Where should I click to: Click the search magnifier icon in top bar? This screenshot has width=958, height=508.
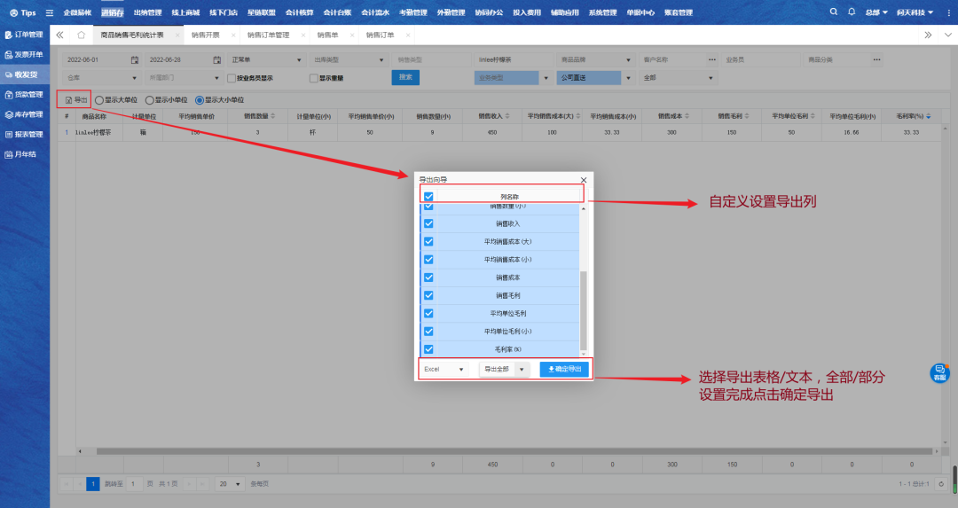click(x=833, y=12)
